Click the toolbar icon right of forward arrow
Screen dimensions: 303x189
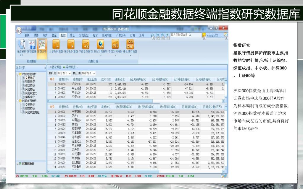point(167,35)
